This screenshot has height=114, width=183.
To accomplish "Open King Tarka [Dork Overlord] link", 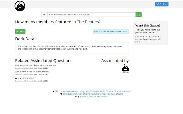I will (92, 91).
